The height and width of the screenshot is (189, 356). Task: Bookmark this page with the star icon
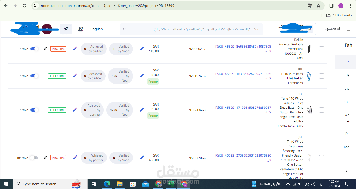pos(318,6)
